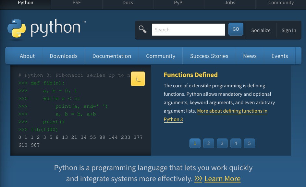Image resolution: width=306 pixels, height=187 pixels.
Task: Focus the Search input field
Action: pos(188,29)
